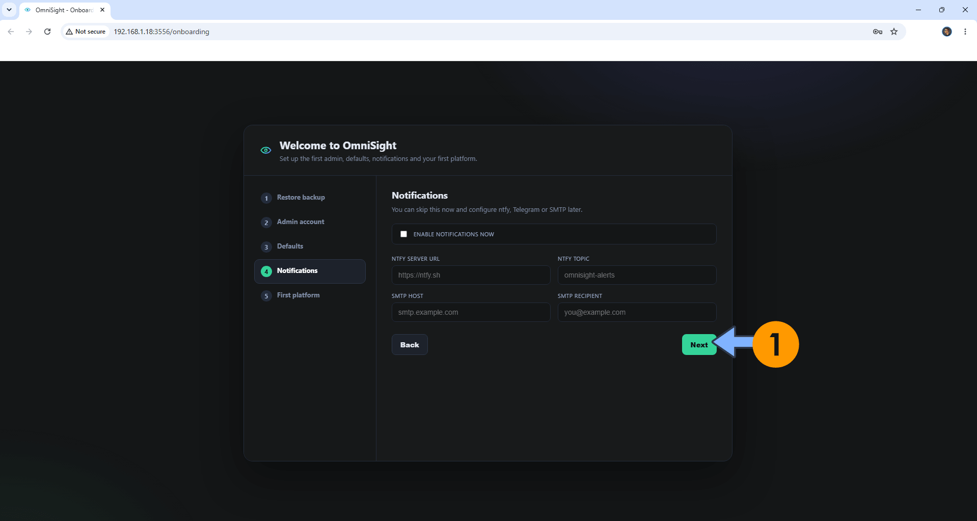977x521 pixels.
Task: Open the saved passwords key icon
Action: (877, 32)
